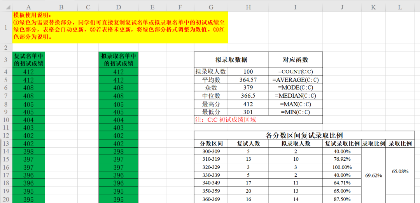Image resolution: width=420 pixels, height=203 pixels.
Task: Select the 各分数区间复试录取比例 title cell
Action: 304,135
